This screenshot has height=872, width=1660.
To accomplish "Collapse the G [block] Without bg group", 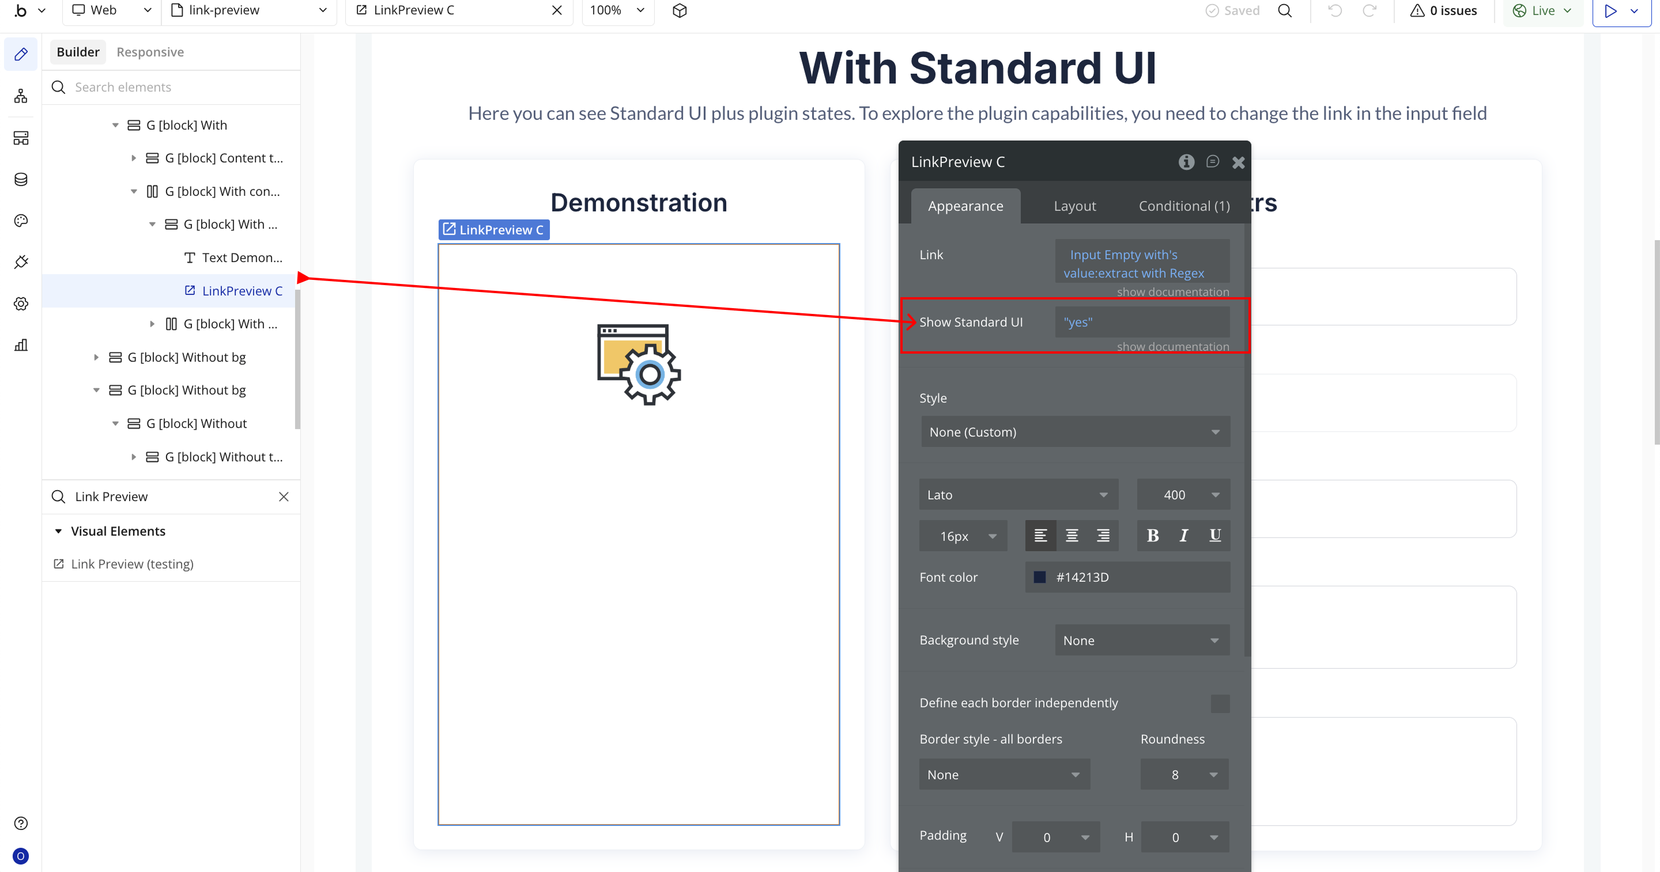I will pyautogui.click(x=97, y=390).
